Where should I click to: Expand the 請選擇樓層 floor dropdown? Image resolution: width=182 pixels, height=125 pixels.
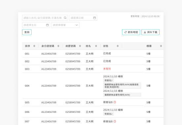coord(66,25)
